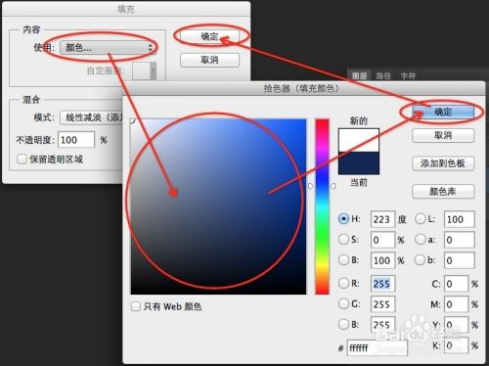489x366 pixels.
Task: Click the Lab b value field
Action: point(460,260)
